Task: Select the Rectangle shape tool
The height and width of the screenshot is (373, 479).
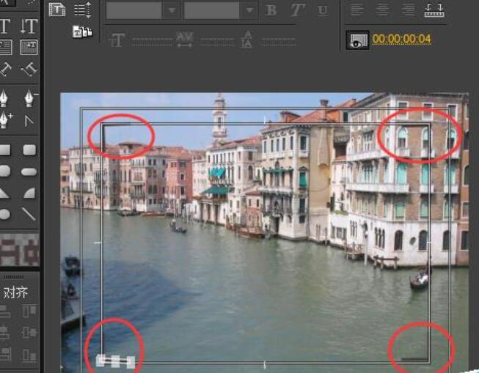Action: (x=5, y=150)
